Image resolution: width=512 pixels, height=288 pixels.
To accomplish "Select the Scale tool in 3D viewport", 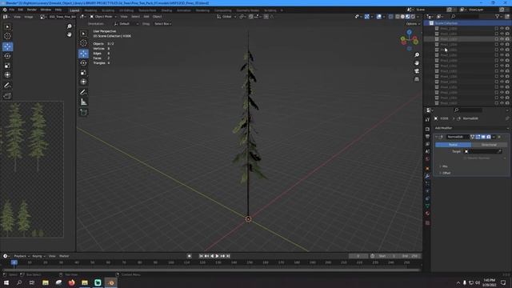I will 83,72.
